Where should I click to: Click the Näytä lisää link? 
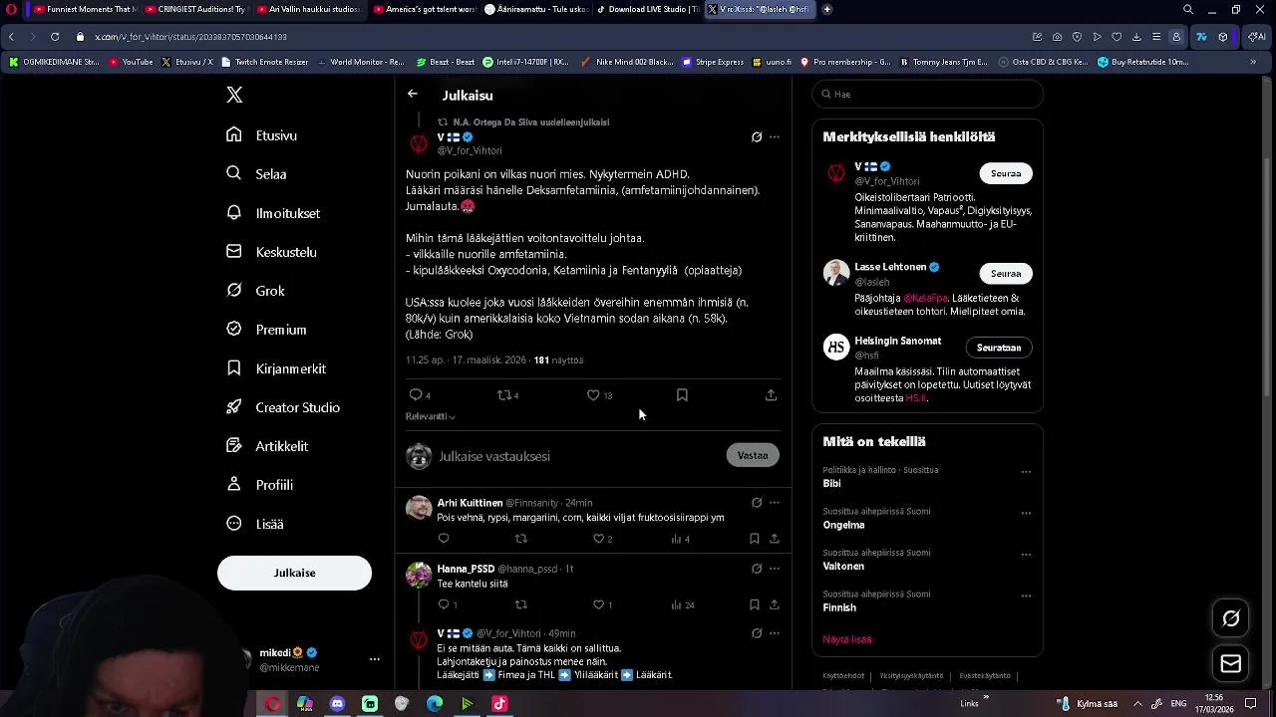pyautogui.click(x=847, y=639)
